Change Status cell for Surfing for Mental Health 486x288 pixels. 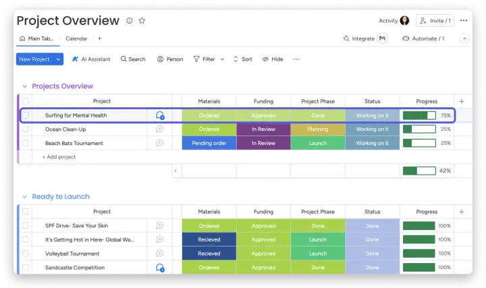click(x=372, y=115)
